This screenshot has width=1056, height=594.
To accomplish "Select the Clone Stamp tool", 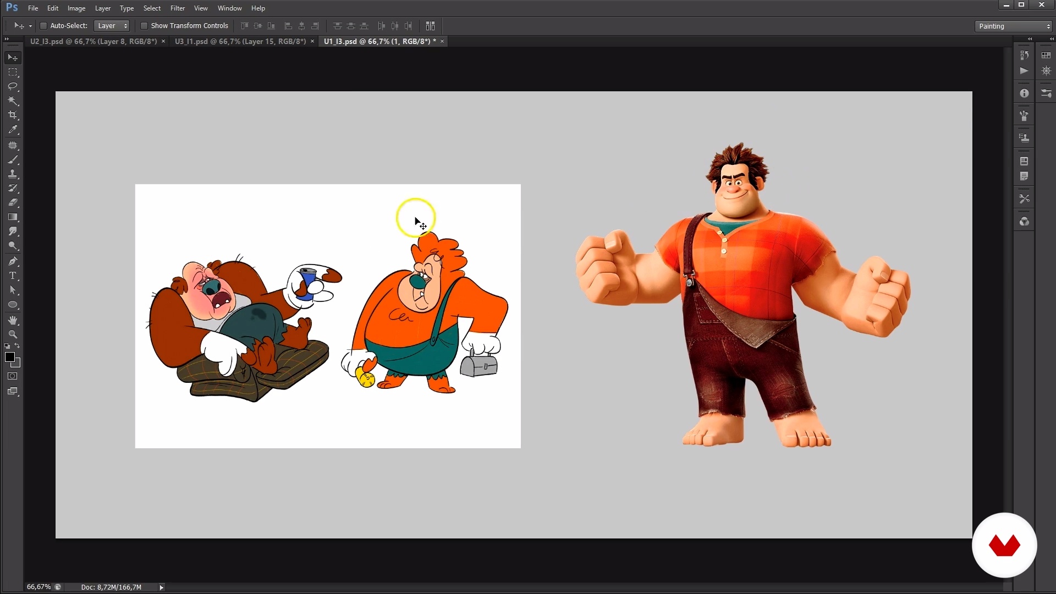I will tap(13, 174).
